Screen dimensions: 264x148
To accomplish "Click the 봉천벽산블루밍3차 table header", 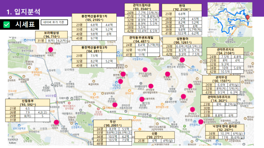I will (x=94, y=49).
